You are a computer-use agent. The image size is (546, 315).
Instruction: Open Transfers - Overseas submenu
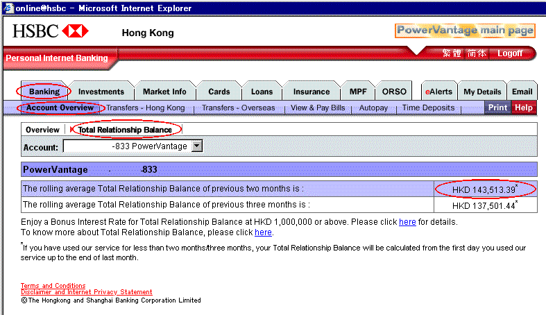239,108
